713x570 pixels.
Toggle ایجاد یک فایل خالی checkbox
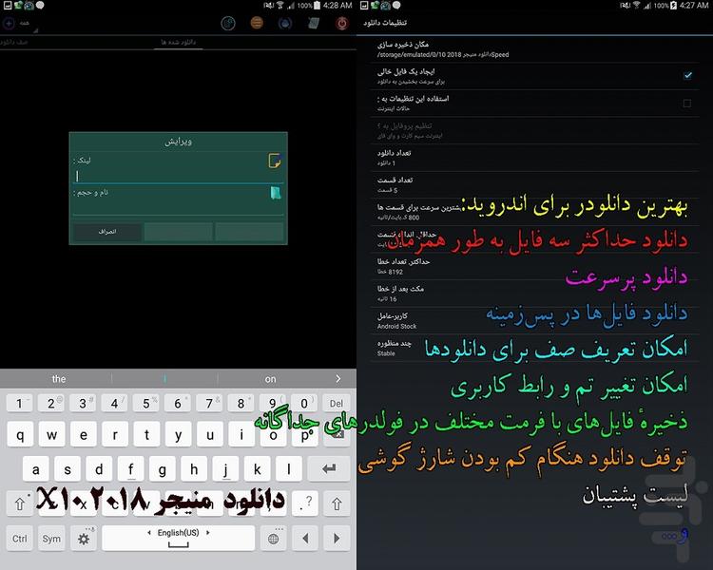687,75
